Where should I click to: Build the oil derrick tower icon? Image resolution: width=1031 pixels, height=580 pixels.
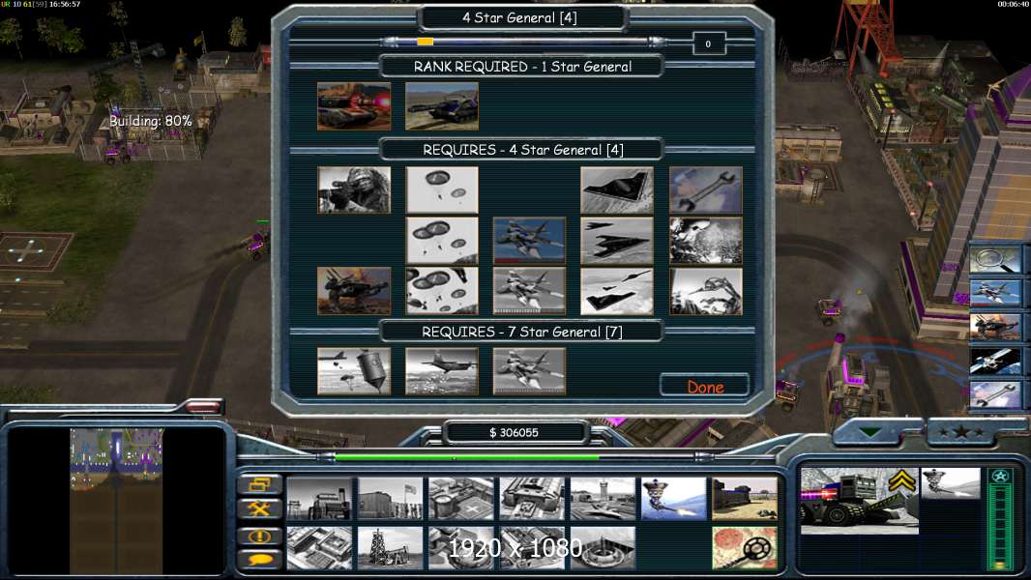(x=390, y=548)
